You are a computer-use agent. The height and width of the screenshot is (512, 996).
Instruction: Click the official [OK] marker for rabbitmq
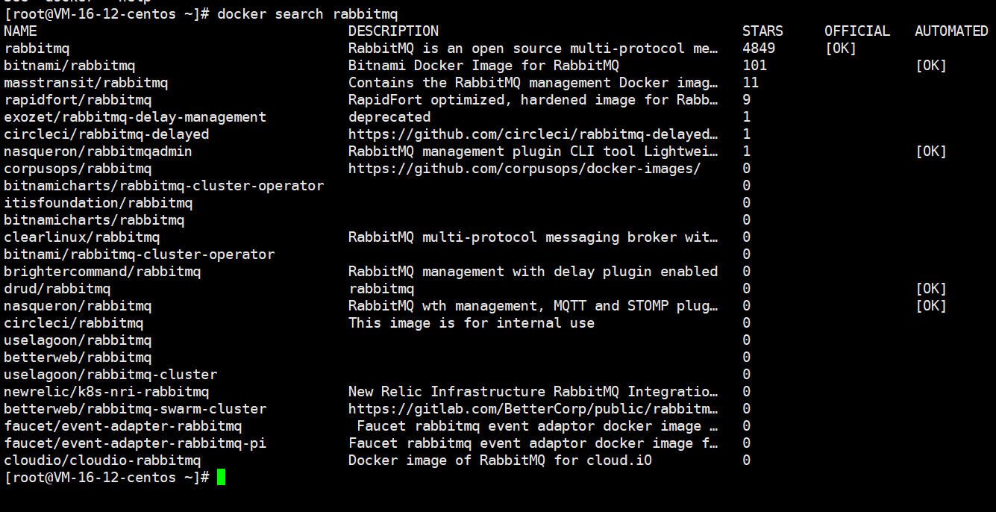[841, 49]
